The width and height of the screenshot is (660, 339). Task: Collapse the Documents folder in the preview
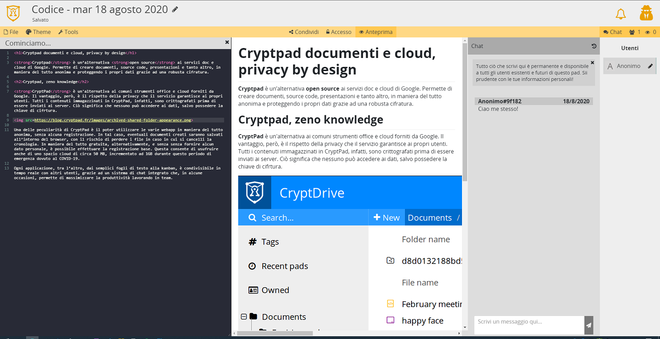click(243, 317)
